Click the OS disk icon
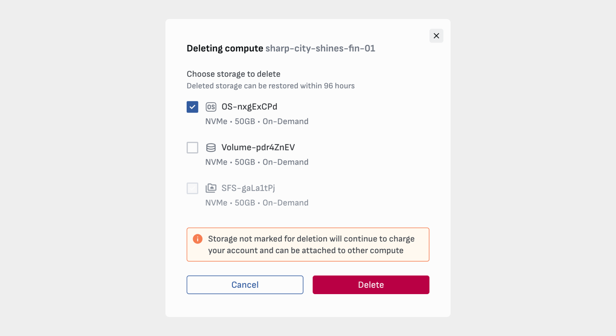Viewport: 616px width, 336px height. click(x=211, y=107)
